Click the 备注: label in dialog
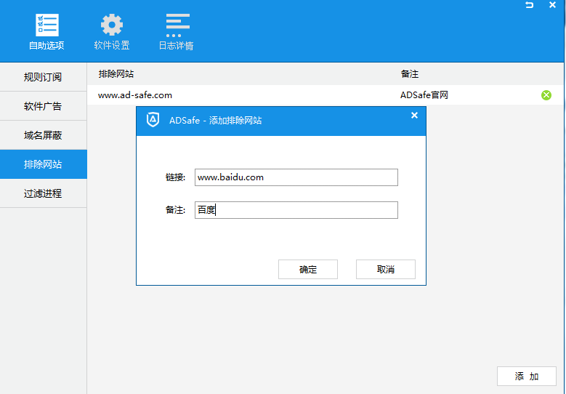This screenshot has width=566, height=394. click(175, 210)
